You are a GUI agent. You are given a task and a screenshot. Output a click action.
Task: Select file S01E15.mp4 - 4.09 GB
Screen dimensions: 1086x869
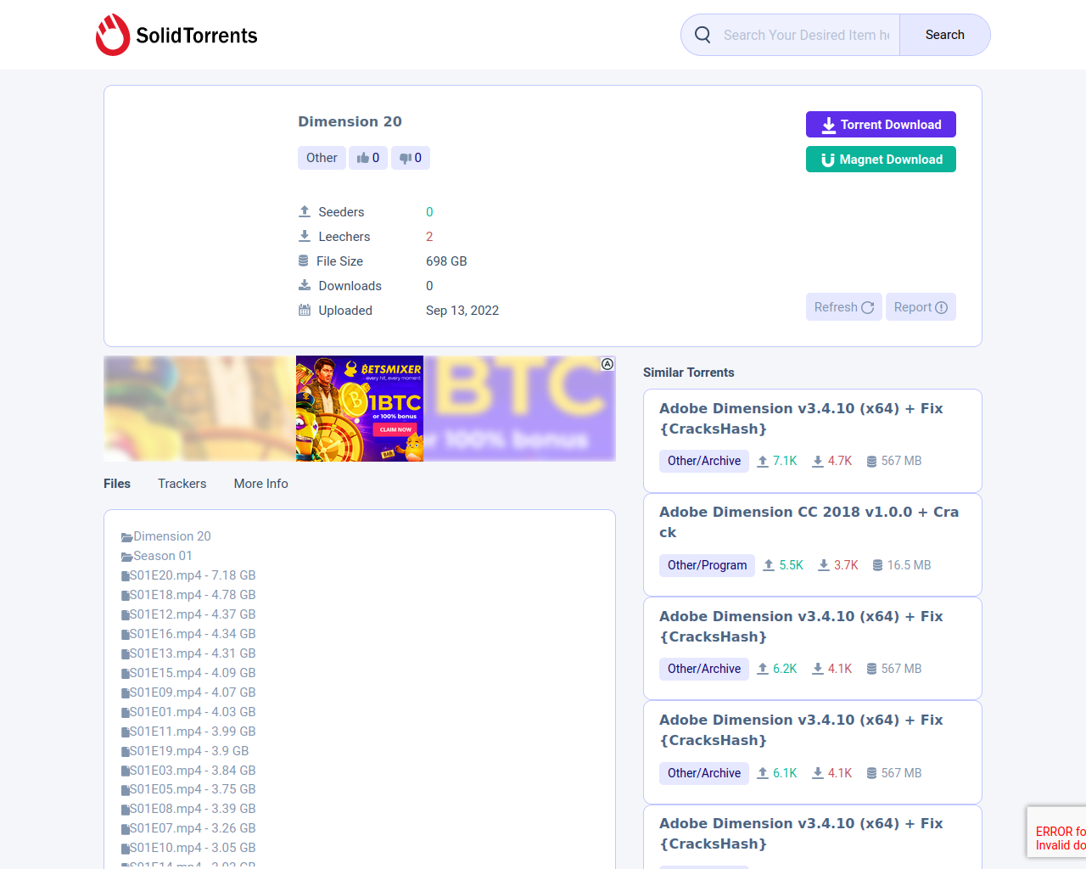(193, 673)
